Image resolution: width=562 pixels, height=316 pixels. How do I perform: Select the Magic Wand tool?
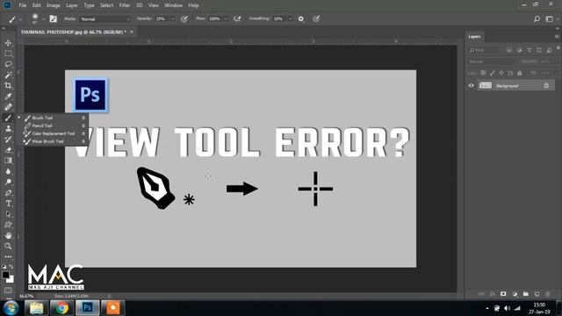(x=8, y=75)
